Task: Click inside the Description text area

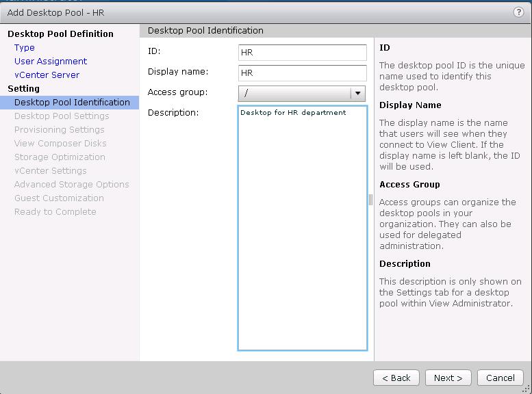Action: (x=302, y=227)
